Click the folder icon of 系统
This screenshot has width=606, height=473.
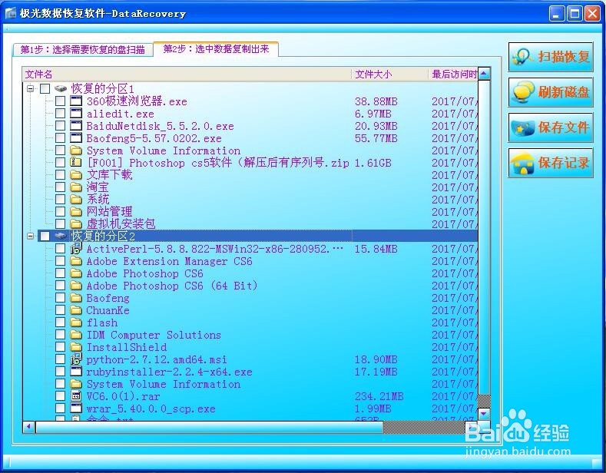click(x=76, y=200)
